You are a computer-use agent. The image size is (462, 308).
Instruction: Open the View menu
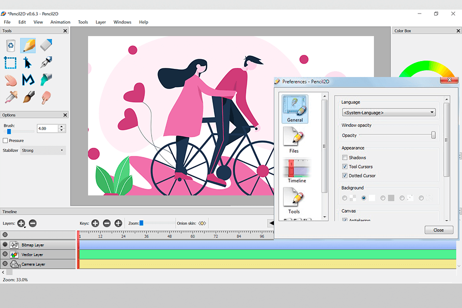38,22
